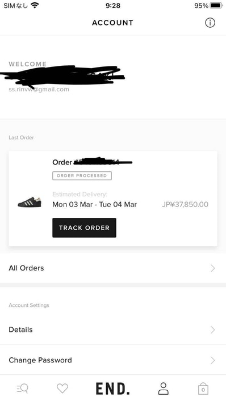Image resolution: width=226 pixels, height=401 pixels.
Task: Expand the Change Password chevron
Action: coord(213,360)
